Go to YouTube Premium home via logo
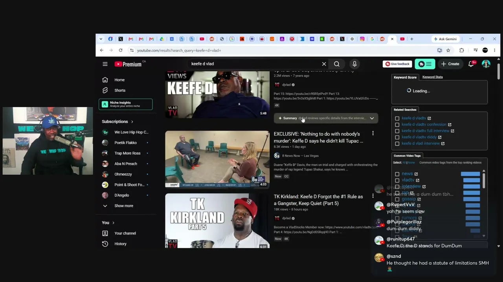The image size is (503, 282). [x=128, y=64]
